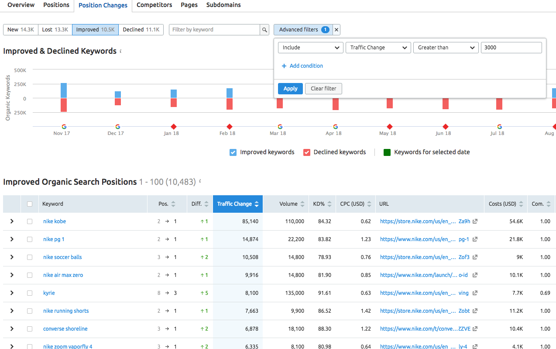Image resolution: width=556 pixels, height=349 pixels.
Task: Click the Google update marker for Nov 17
Action: click(x=64, y=126)
